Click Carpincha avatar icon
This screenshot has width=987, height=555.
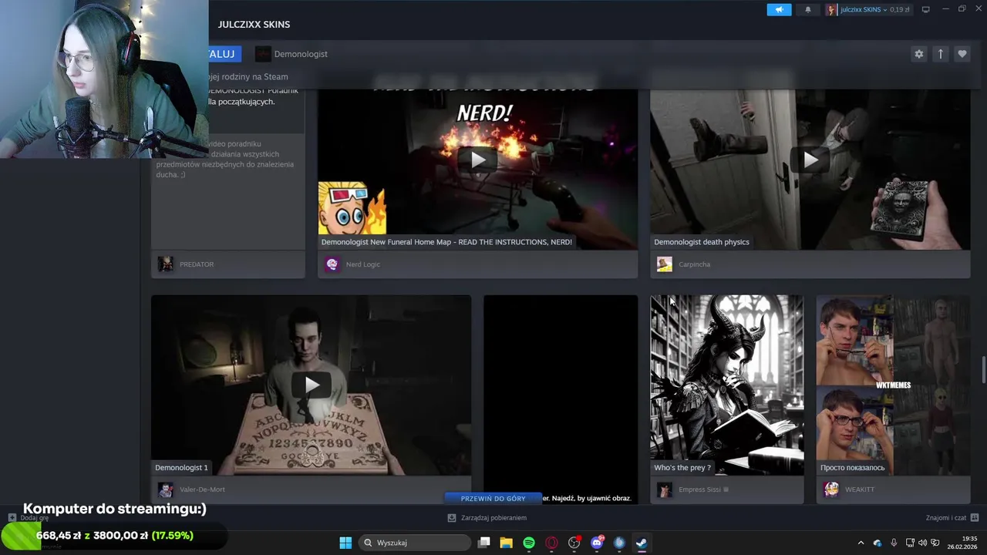point(665,264)
